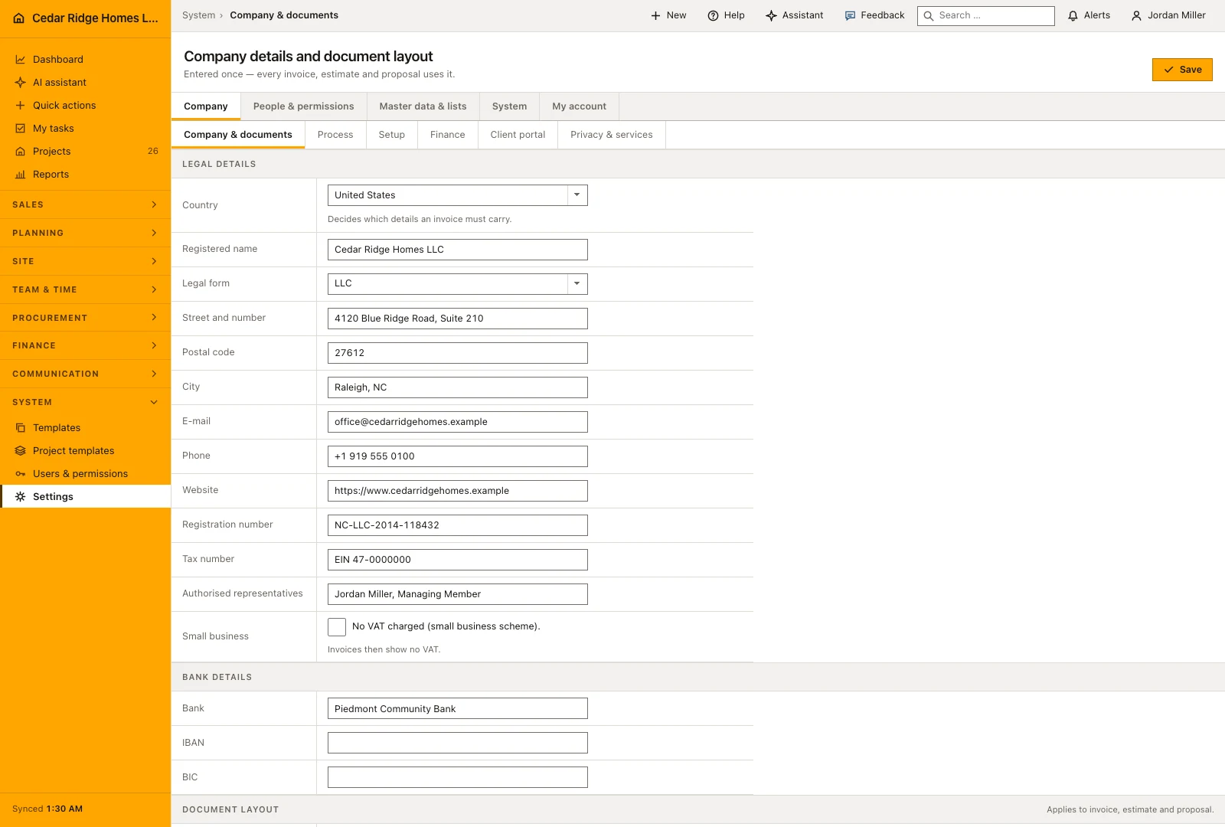Click the Users & permissions key icon
Image resolution: width=1225 pixels, height=827 pixels.
[21, 474]
